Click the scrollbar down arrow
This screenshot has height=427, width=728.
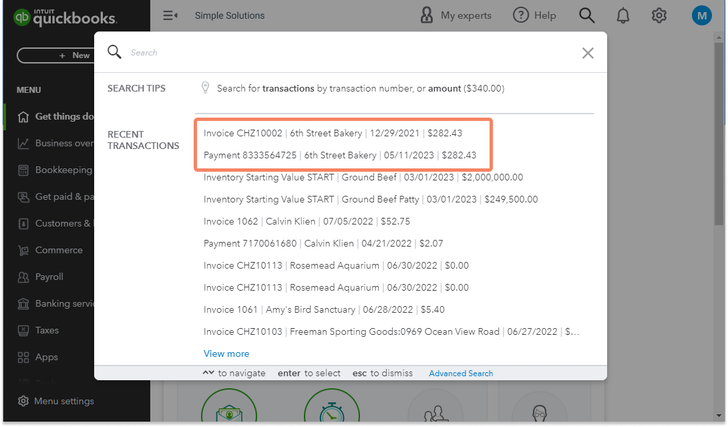pos(719,416)
